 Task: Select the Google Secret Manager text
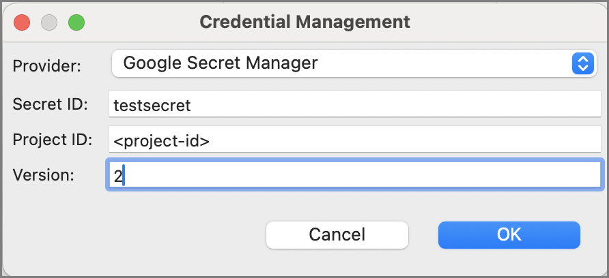(220, 64)
